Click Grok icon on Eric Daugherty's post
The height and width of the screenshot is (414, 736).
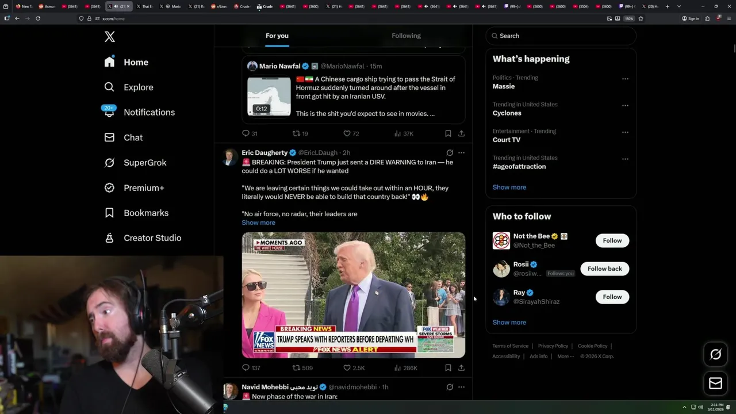click(450, 153)
